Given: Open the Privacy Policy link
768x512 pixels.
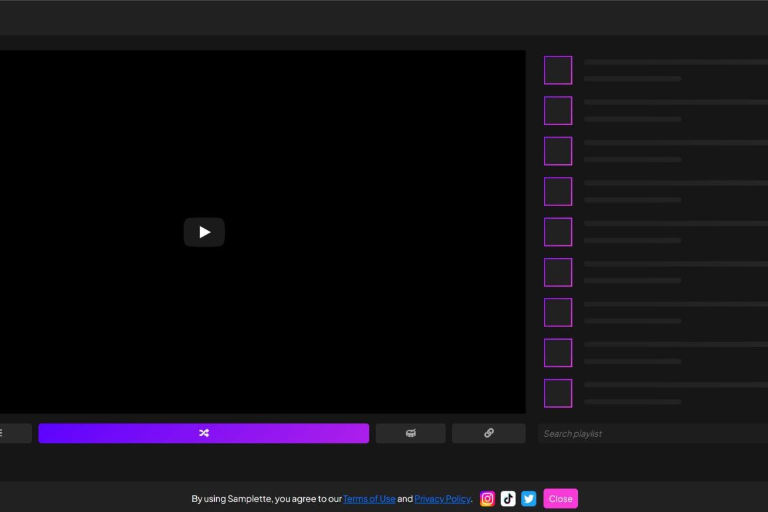Looking at the screenshot, I should pyautogui.click(x=443, y=499).
